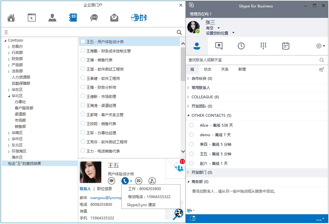Expand the COLLEAGUE (6) group
This screenshot has width=329, height=224.
click(x=188, y=97)
